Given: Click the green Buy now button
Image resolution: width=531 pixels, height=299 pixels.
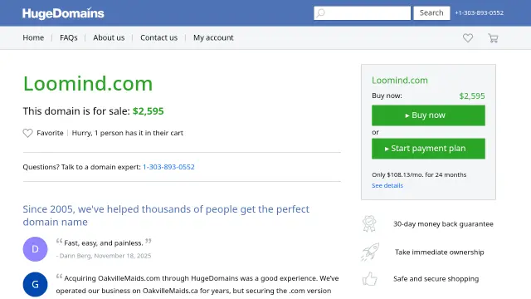Looking at the screenshot, I should coord(428,115).
